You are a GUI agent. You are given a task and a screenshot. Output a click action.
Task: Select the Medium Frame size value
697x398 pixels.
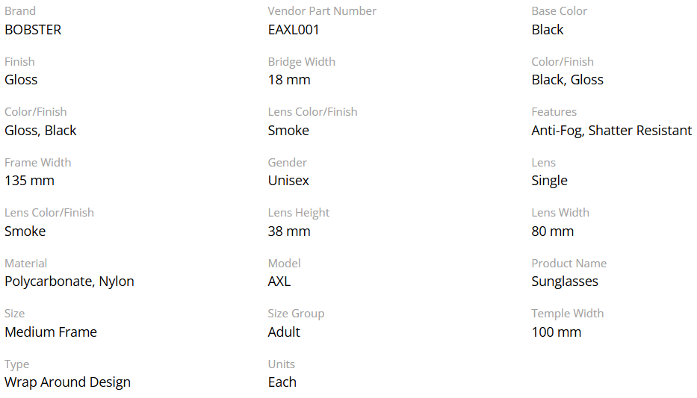click(x=51, y=332)
